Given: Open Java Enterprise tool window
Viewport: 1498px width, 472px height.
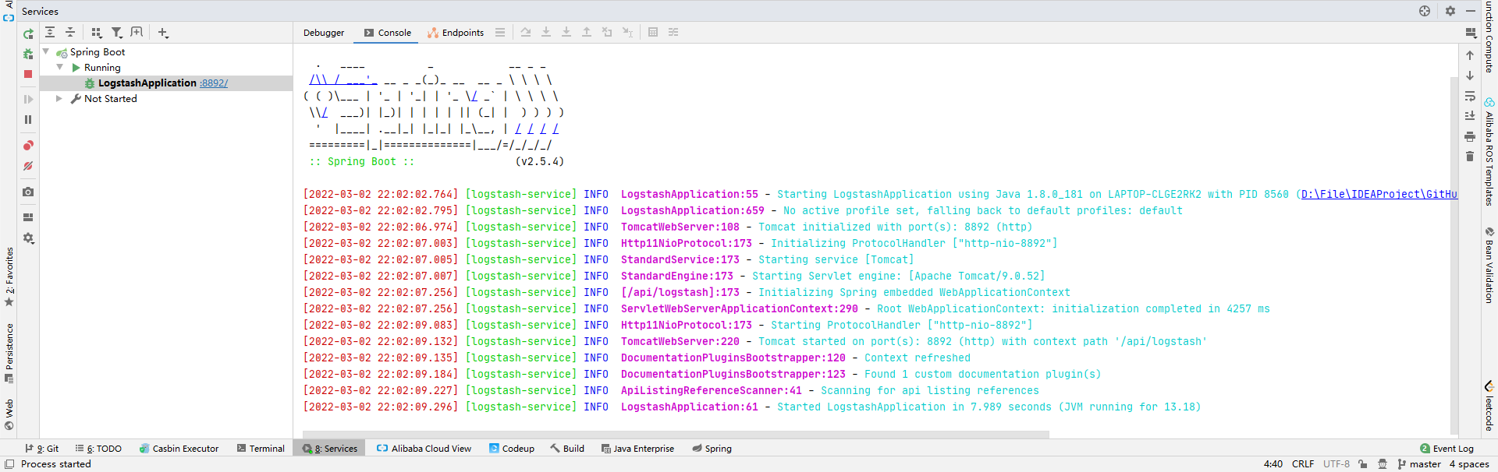Looking at the screenshot, I should click(637, 449).
